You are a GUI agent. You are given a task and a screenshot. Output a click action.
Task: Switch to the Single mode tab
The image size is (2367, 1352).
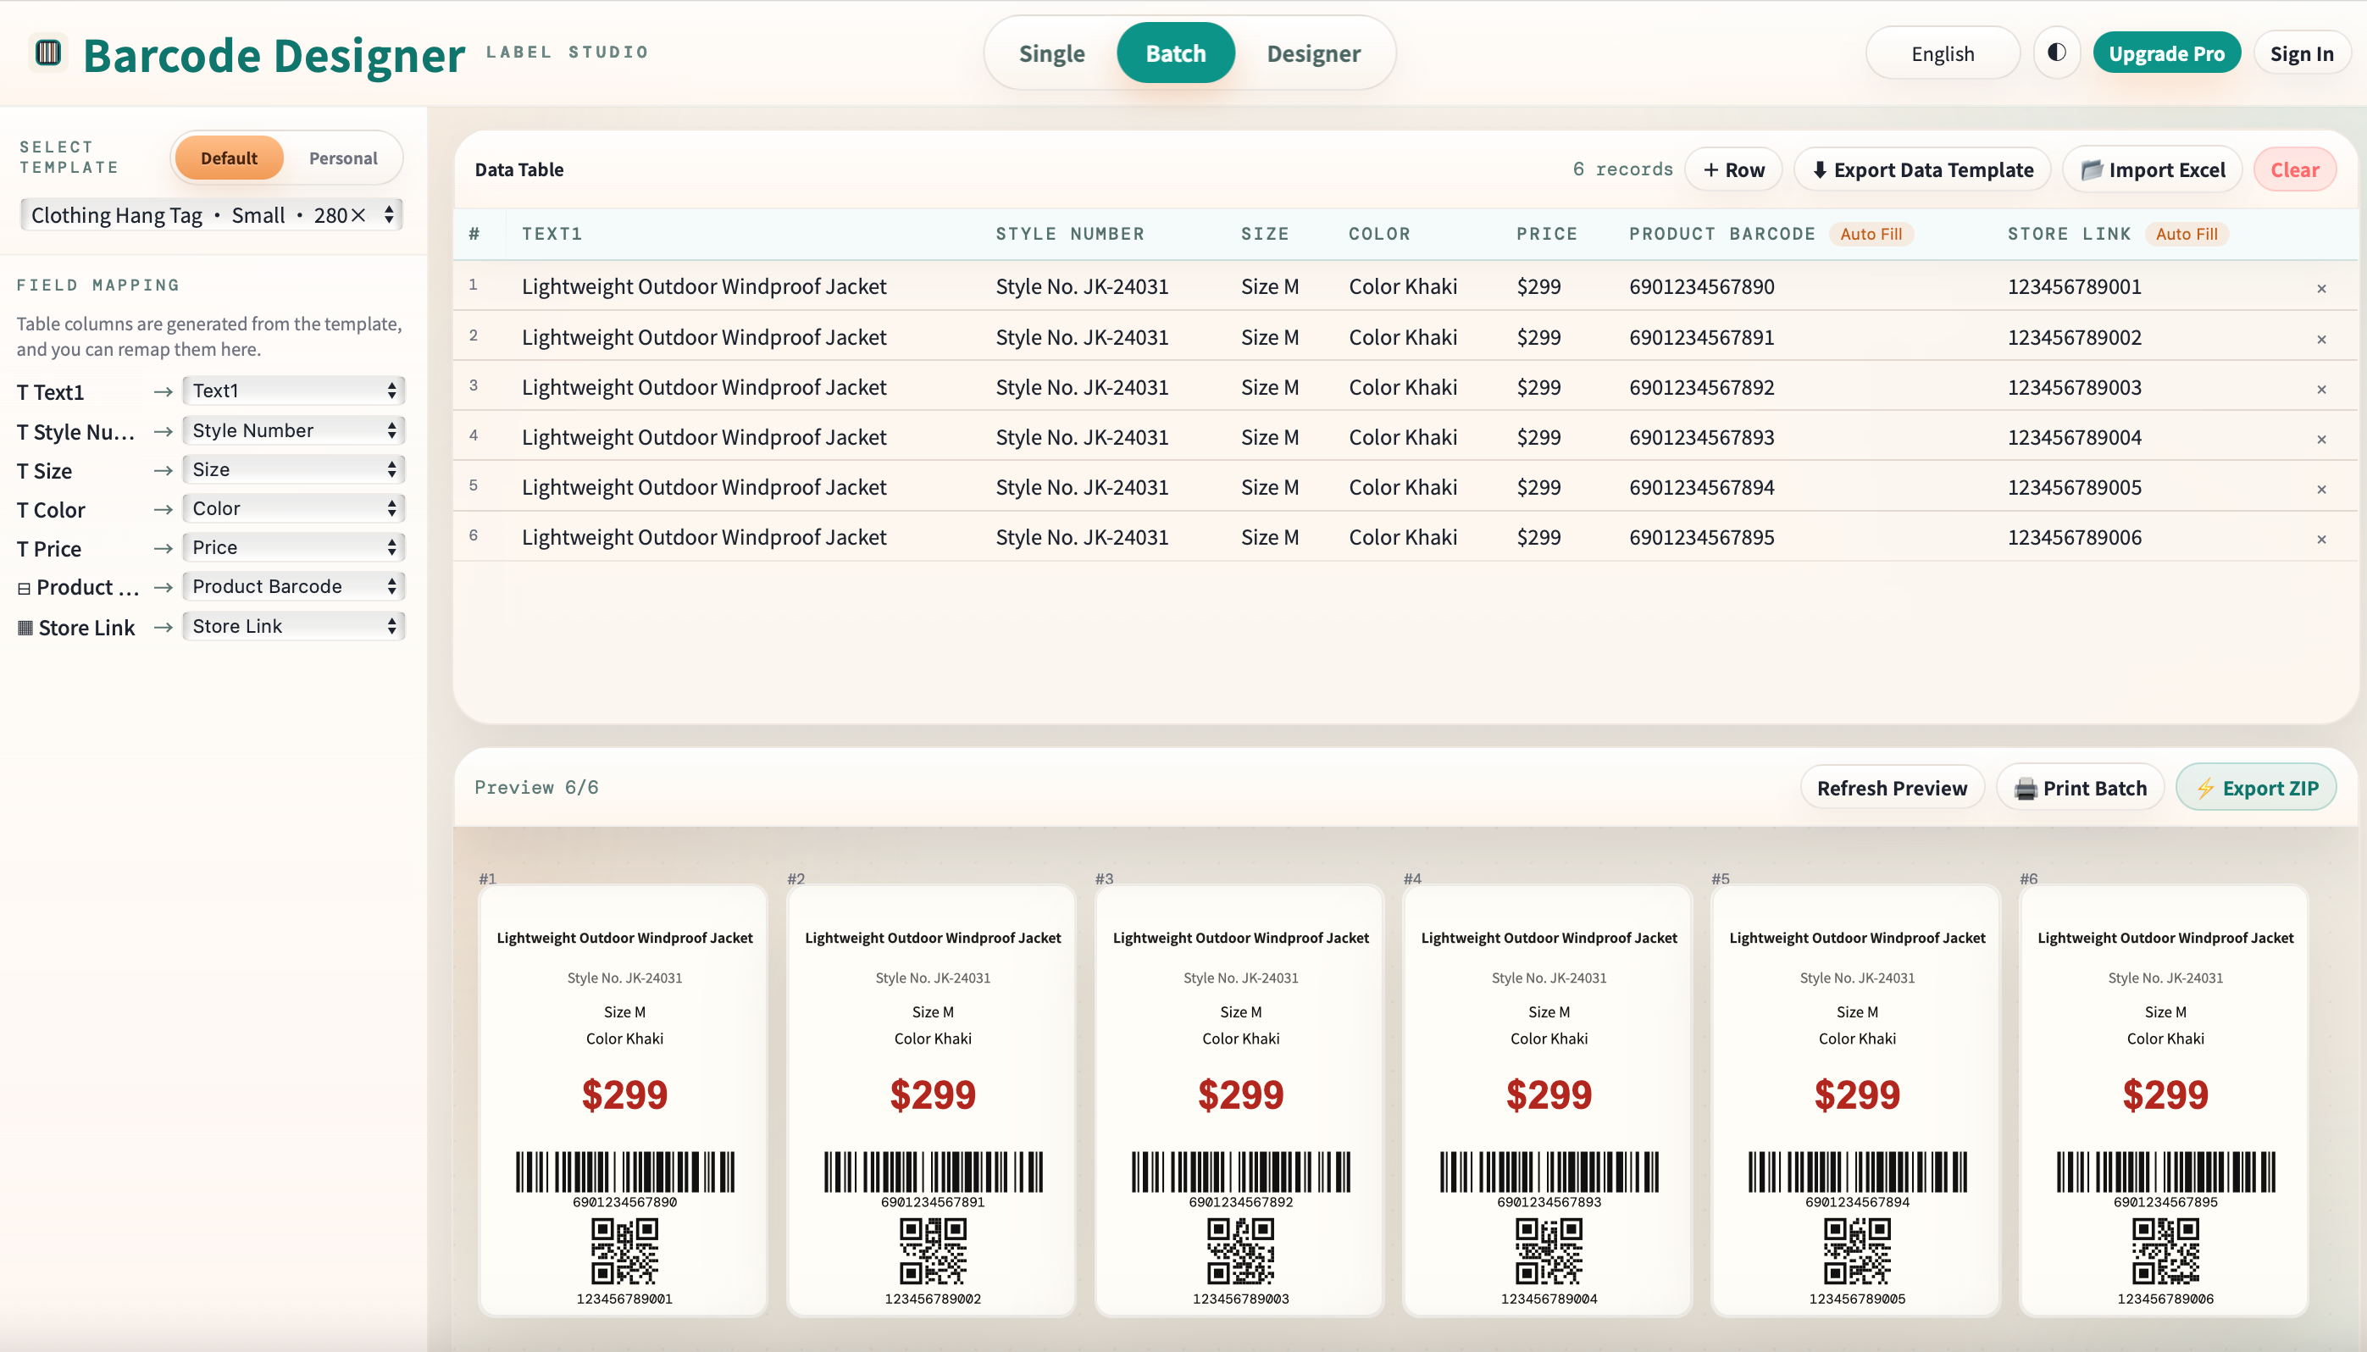click(x=1051, y=53)
